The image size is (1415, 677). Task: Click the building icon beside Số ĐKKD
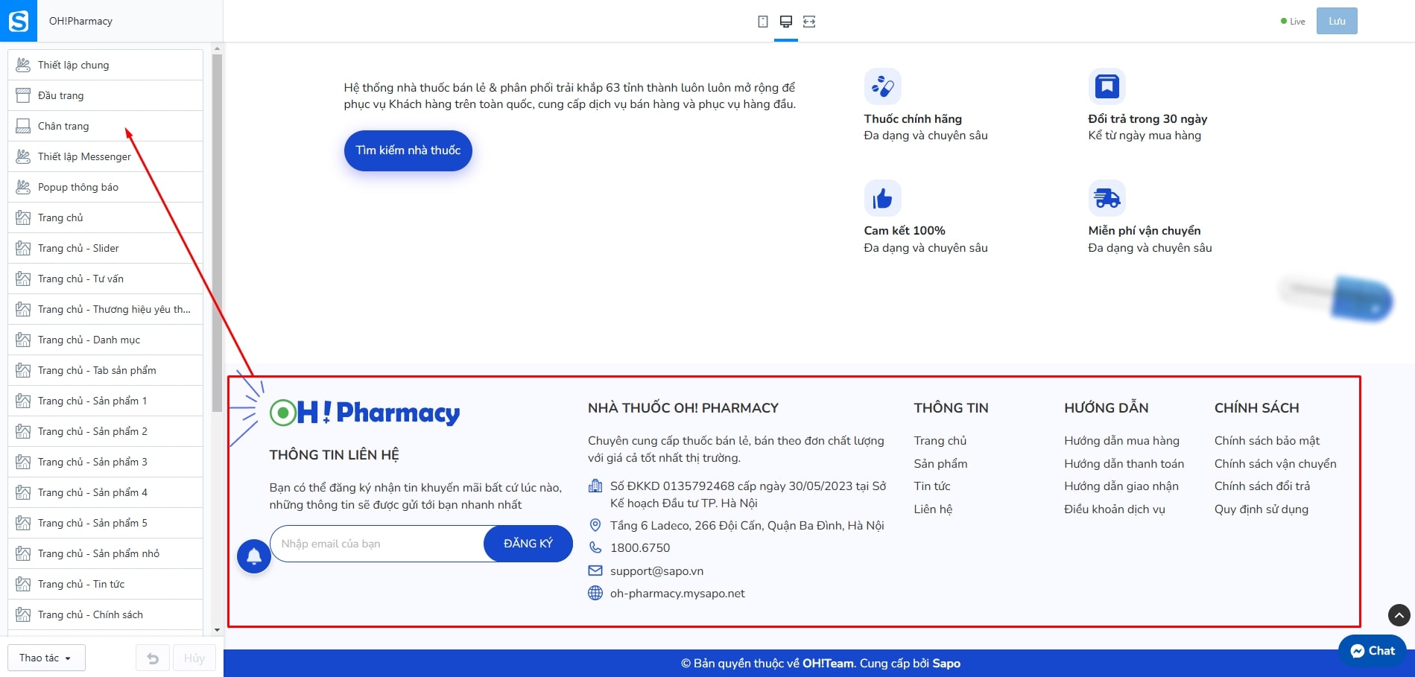pyautogui.click(x=595, y=486)
